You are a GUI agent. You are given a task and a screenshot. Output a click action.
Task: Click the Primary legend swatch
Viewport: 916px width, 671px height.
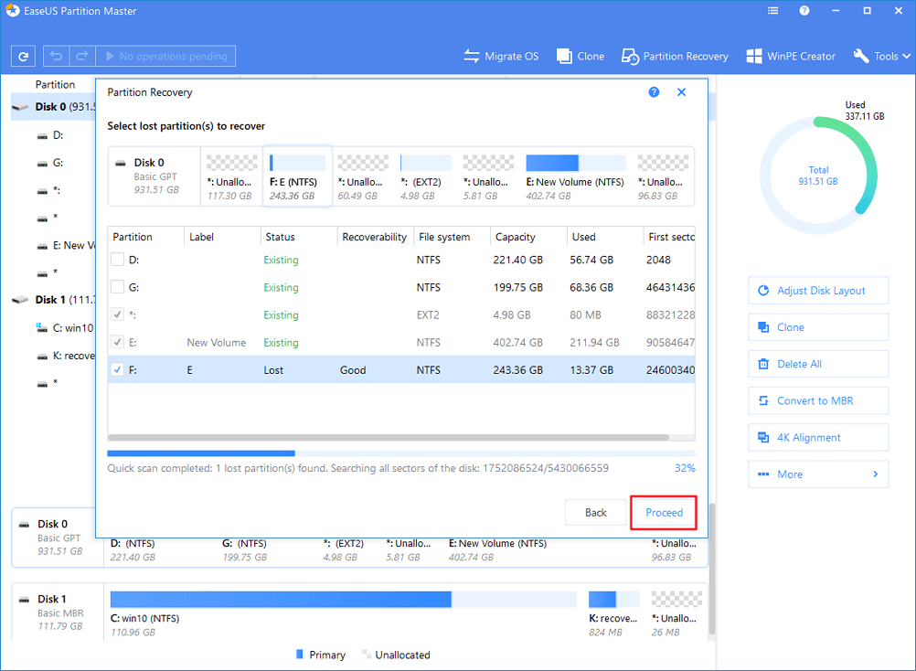coord(300,654)
